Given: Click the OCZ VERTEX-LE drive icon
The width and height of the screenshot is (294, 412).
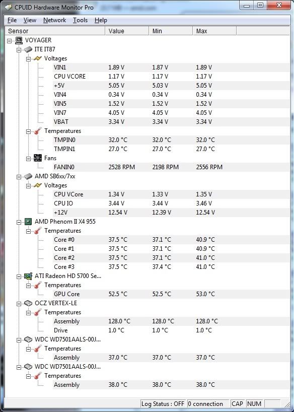Looking at the screenshot, I should 28,303.
